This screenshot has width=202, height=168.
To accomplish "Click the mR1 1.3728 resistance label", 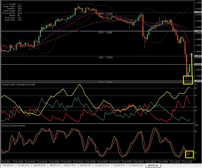I will click(x=105, y=14).
